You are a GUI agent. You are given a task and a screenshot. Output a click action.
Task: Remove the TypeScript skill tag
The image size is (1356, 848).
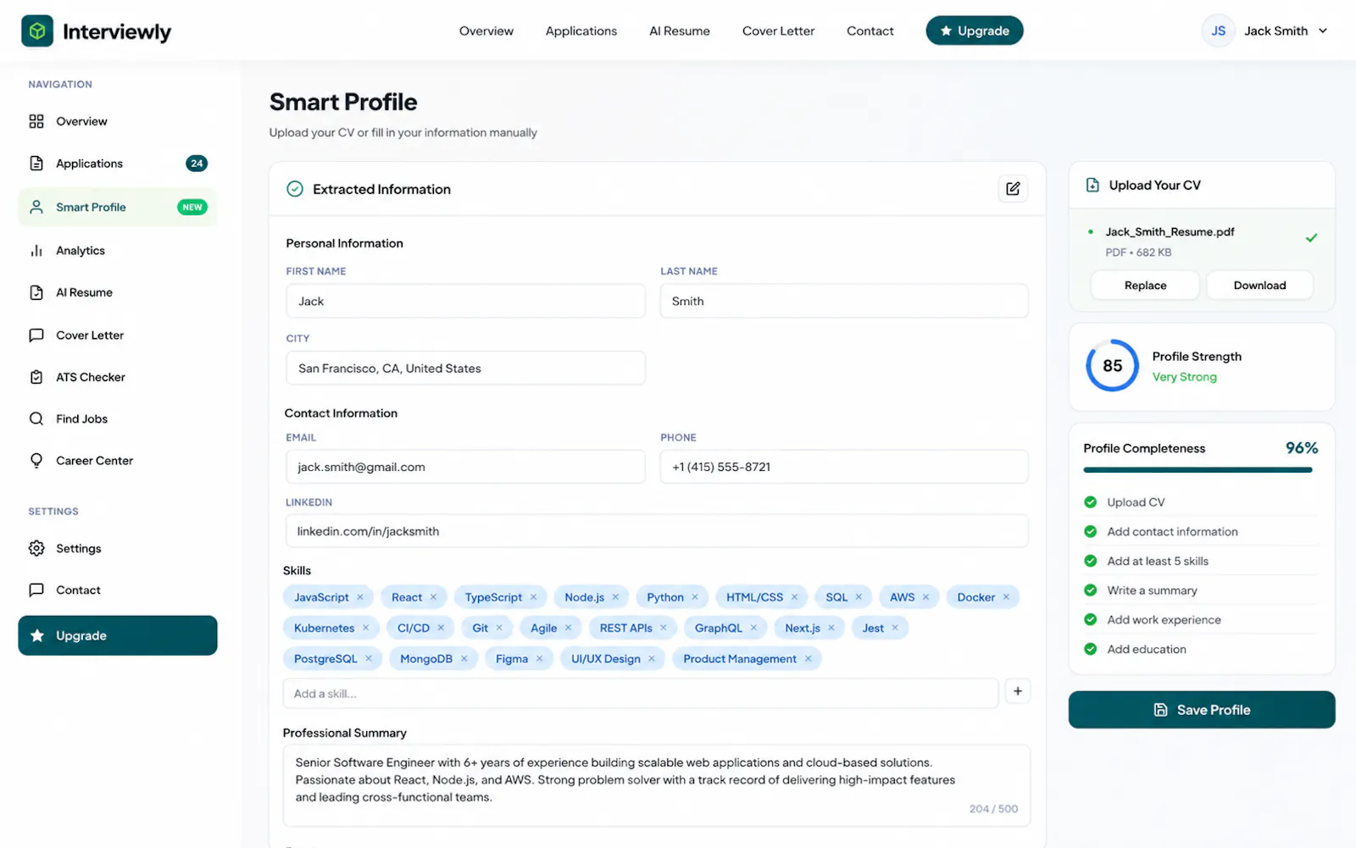coord(533,597)
